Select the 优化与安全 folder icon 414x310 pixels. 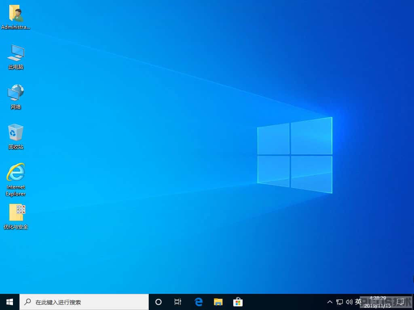tap(16, 216)
